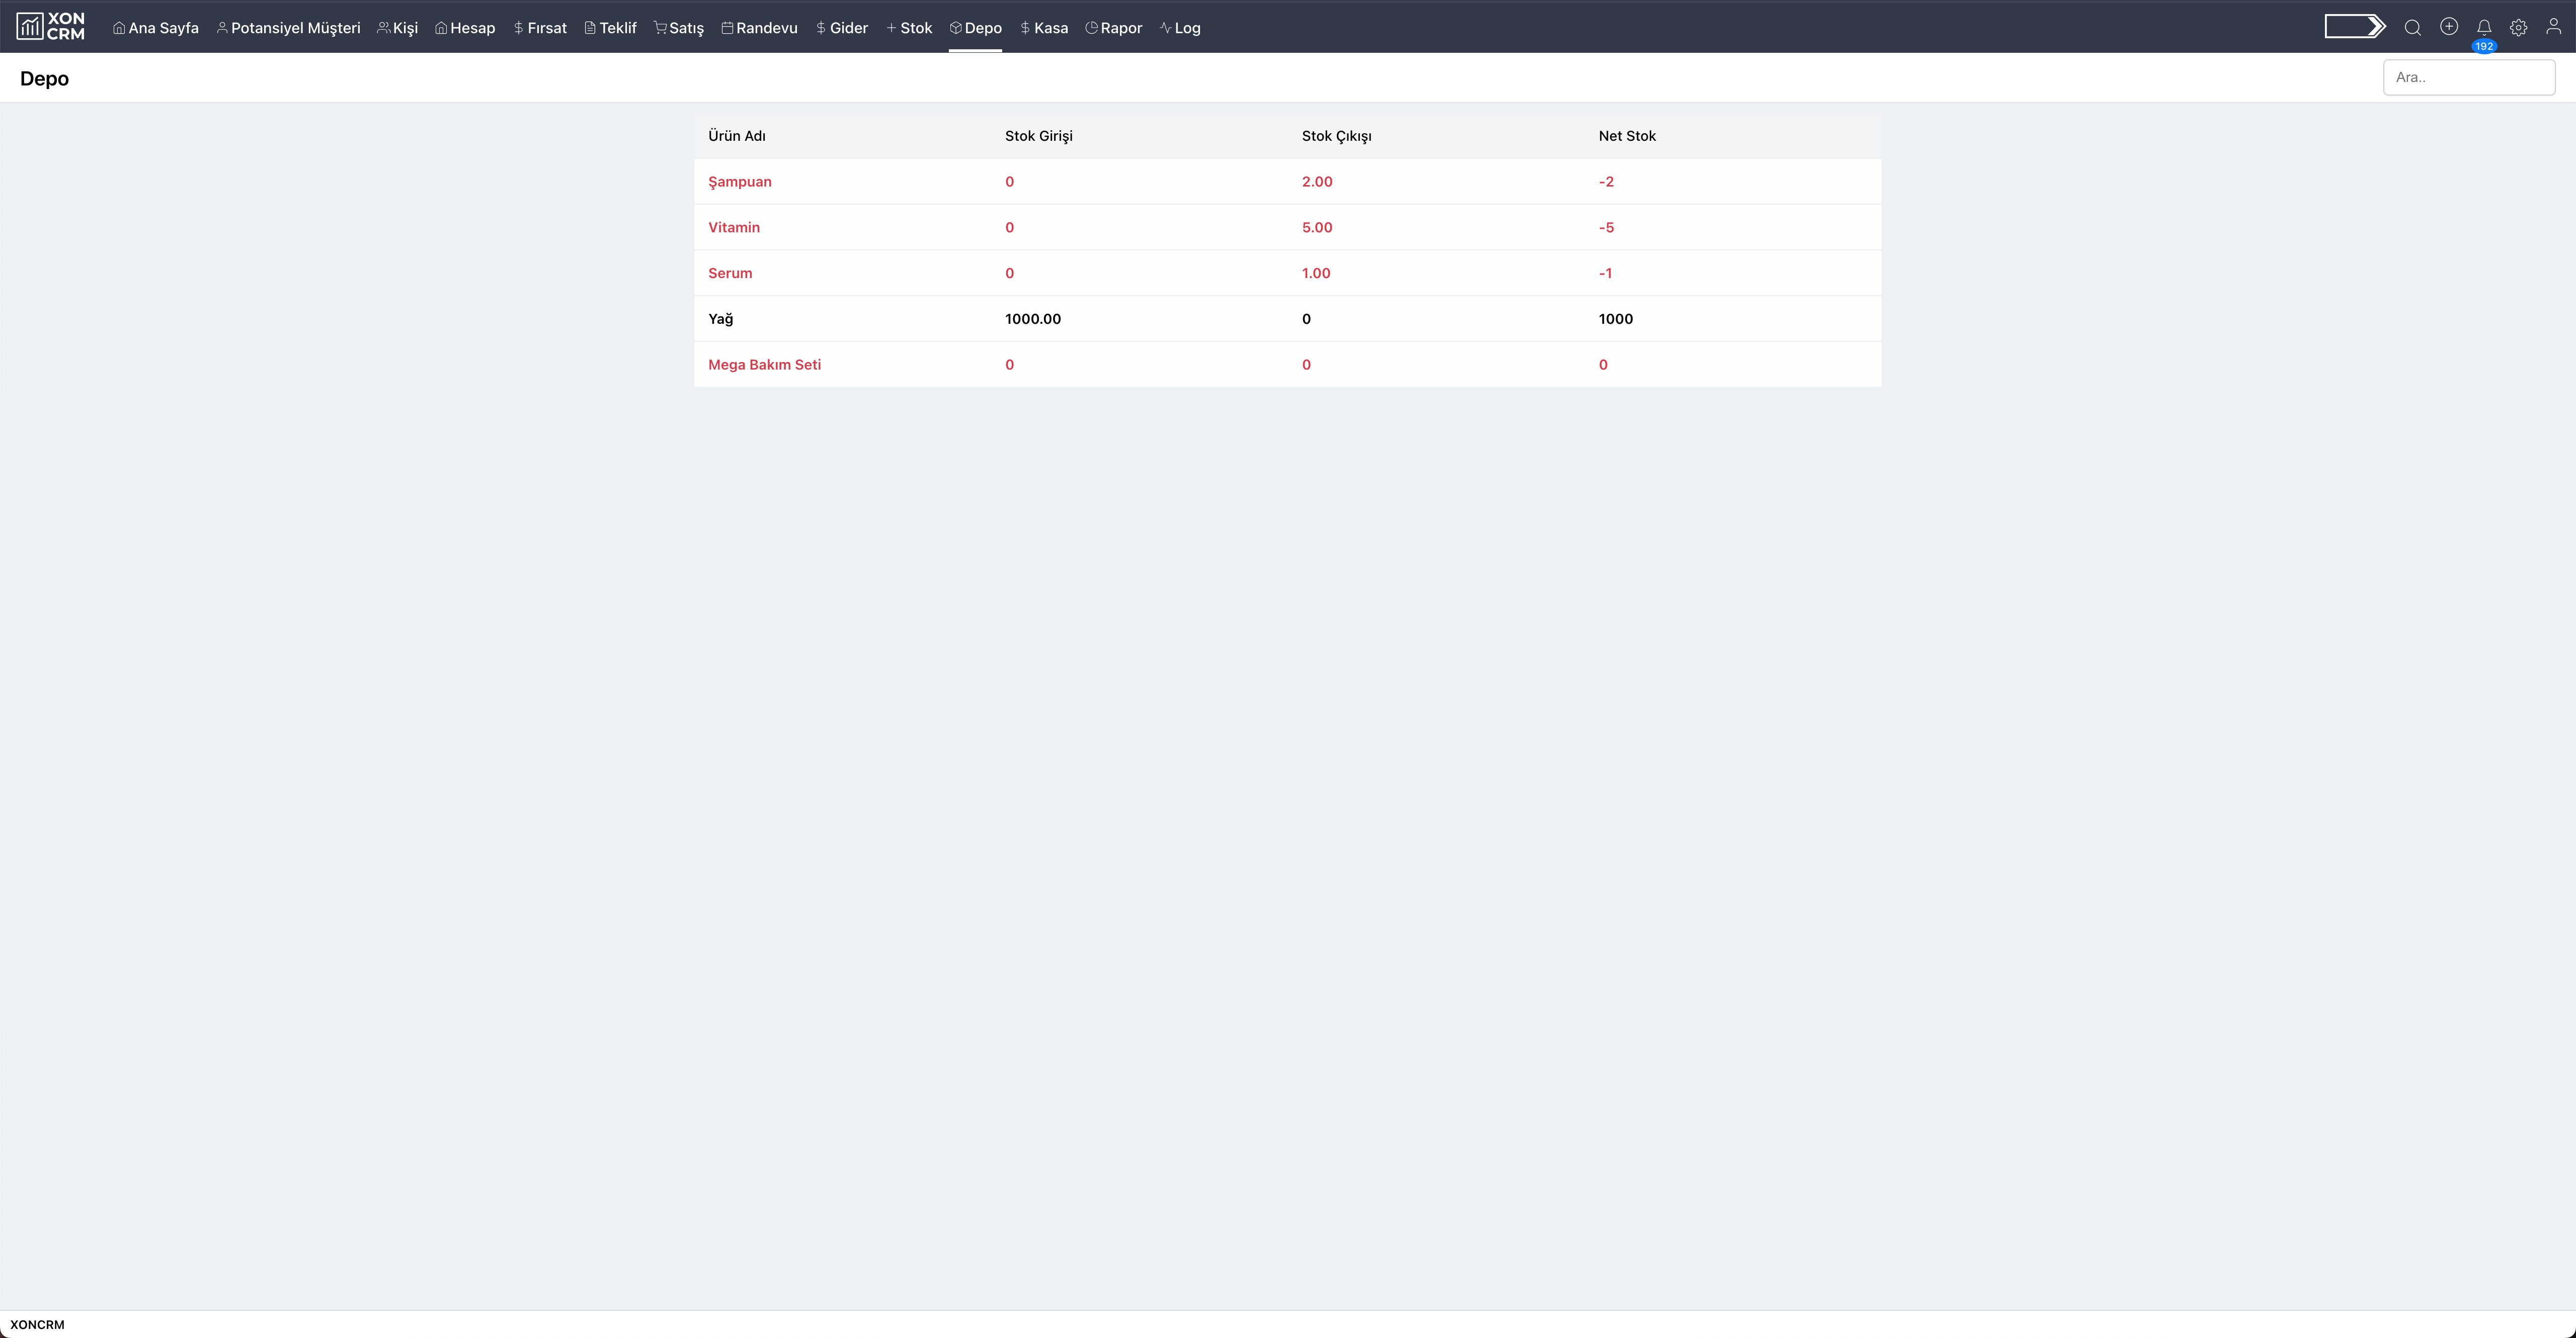Click the XONCRM logo
This screenshot has width=2576, height=1338.
49,26
